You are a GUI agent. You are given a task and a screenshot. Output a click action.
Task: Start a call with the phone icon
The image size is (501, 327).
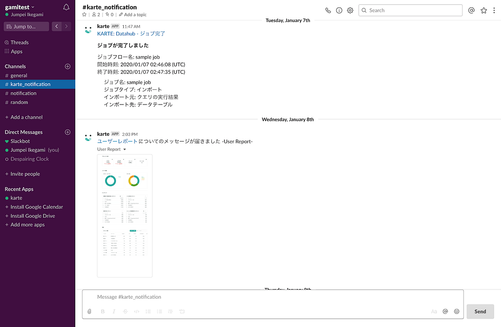(328, 10)
